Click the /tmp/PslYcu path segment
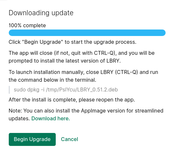 61,90
